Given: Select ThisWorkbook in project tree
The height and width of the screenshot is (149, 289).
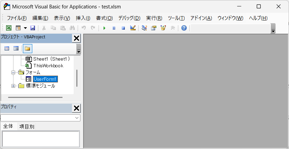Looking at the screenshot, I should pos(48,66).
